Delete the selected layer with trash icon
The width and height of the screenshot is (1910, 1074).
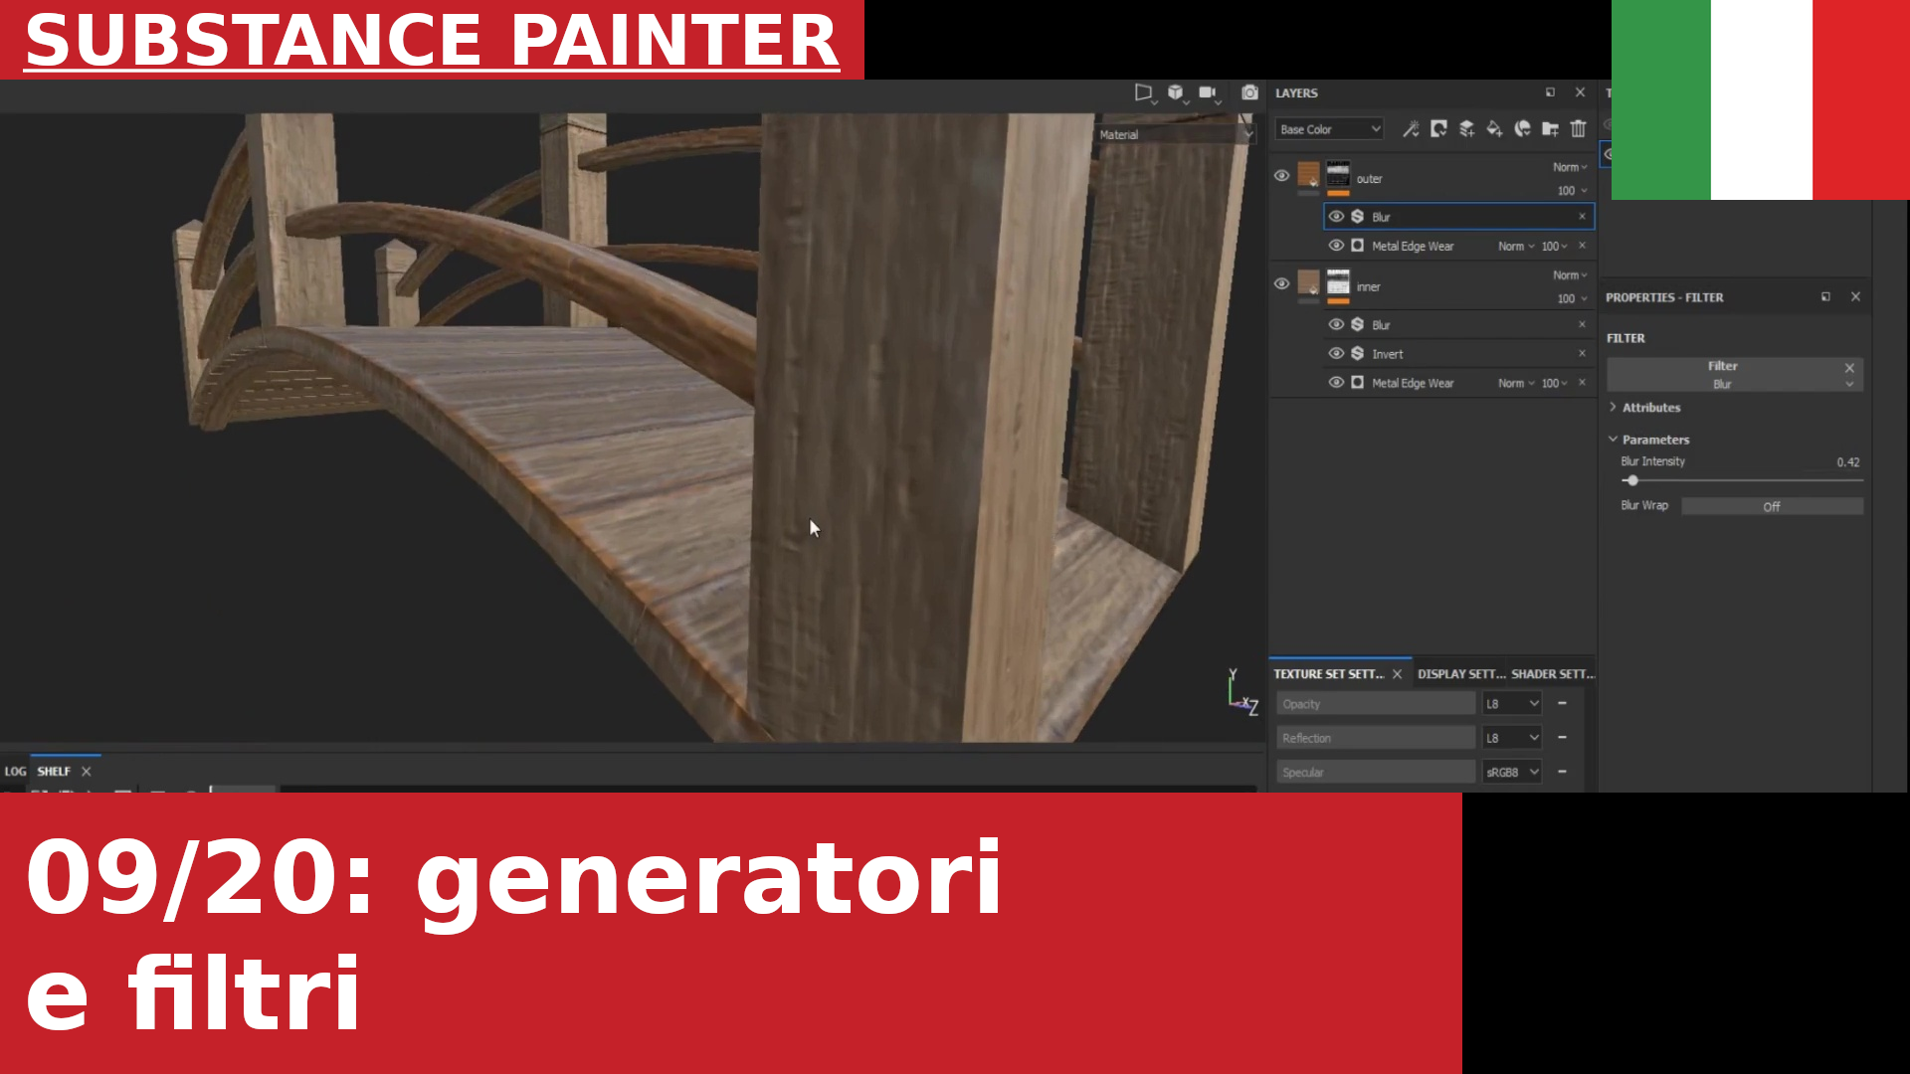tap(1578, 129)
